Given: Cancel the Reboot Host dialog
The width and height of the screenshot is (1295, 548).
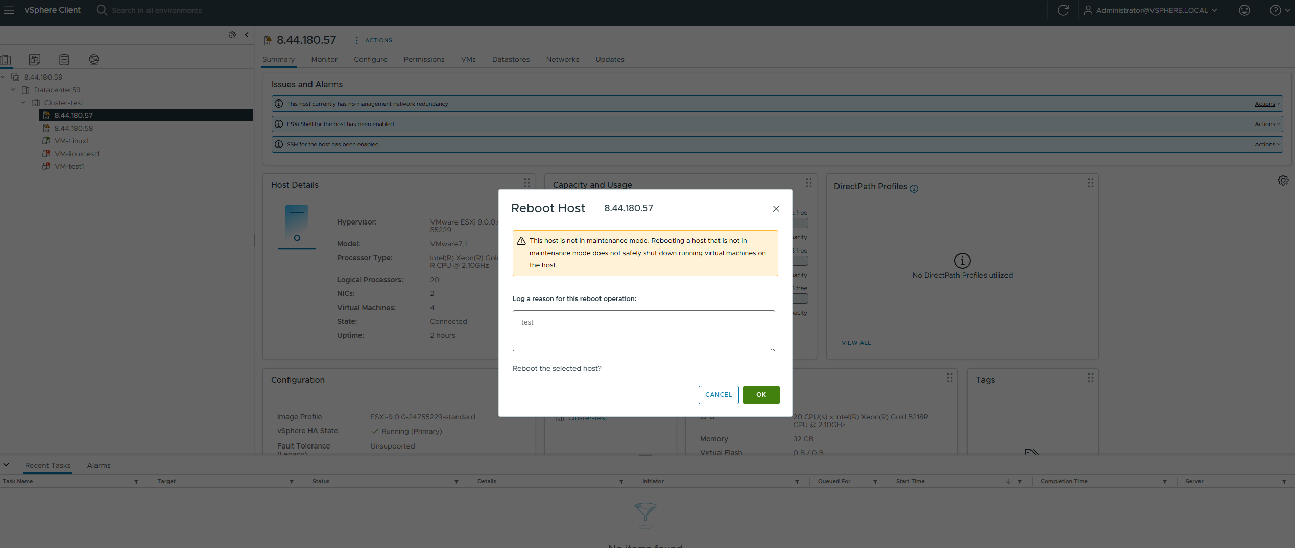Looking at the screenshot, I should point(718,395).
